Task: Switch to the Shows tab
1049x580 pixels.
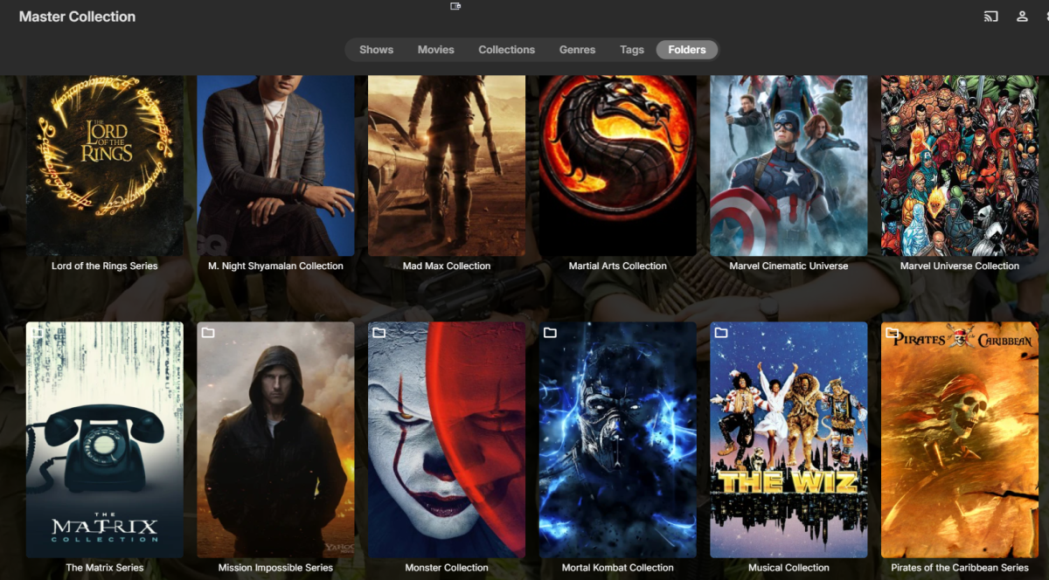Action: coord(376,50)
